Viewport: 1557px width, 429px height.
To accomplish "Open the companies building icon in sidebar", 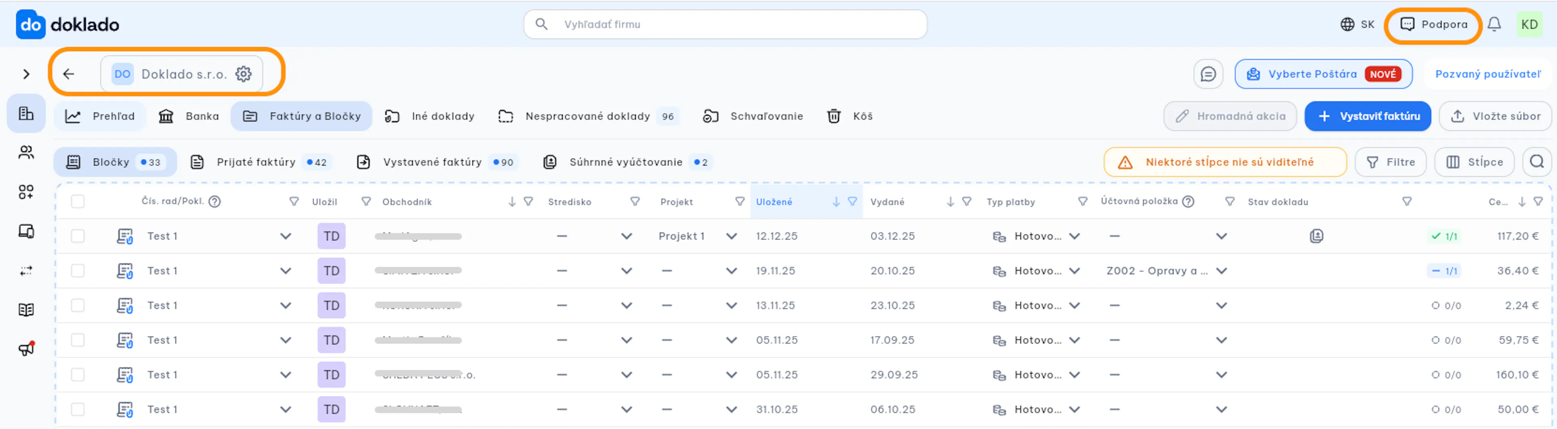I will tap(26, 113).
